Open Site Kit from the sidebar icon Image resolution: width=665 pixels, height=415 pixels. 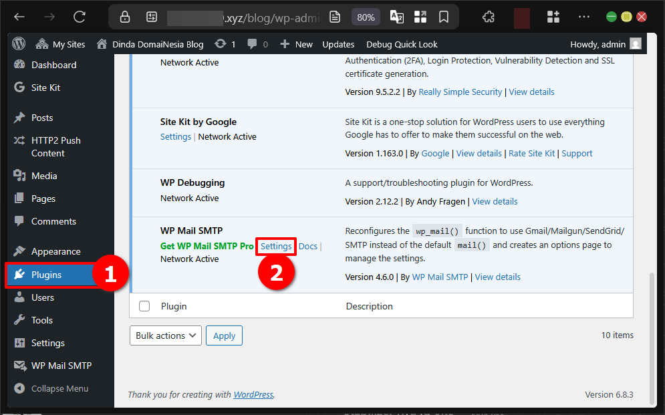tap(19, 87)
